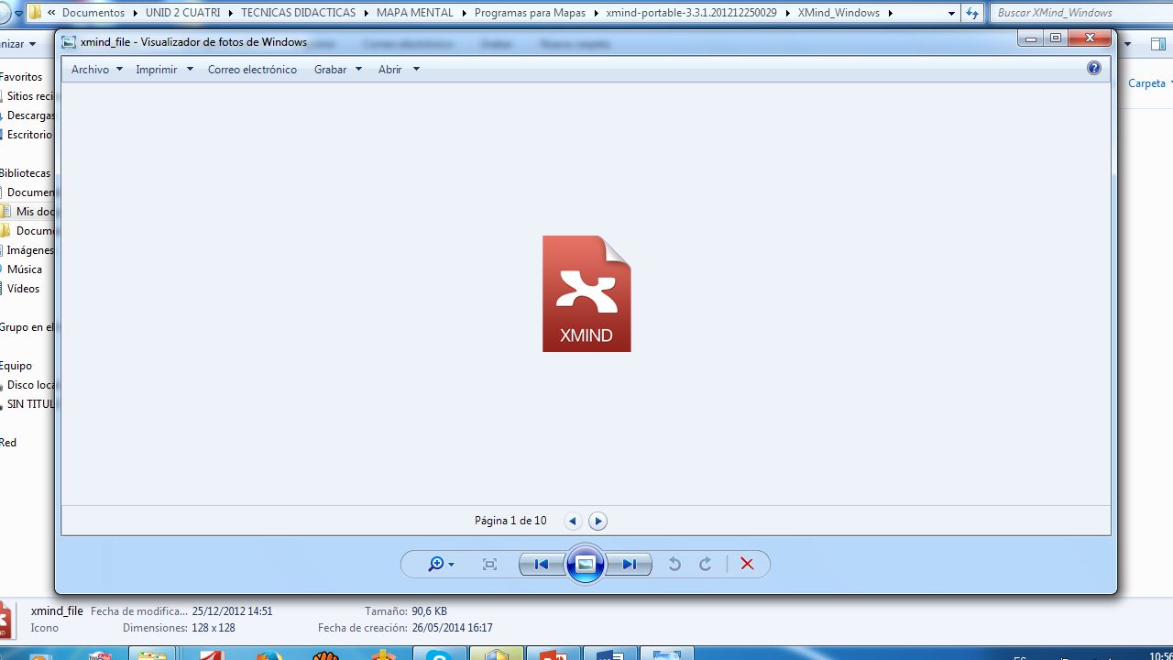Open the Imágenes library in sidebar
This screenshot has height=660, width=1173.
pyautogui.click(x=30, y=250)
